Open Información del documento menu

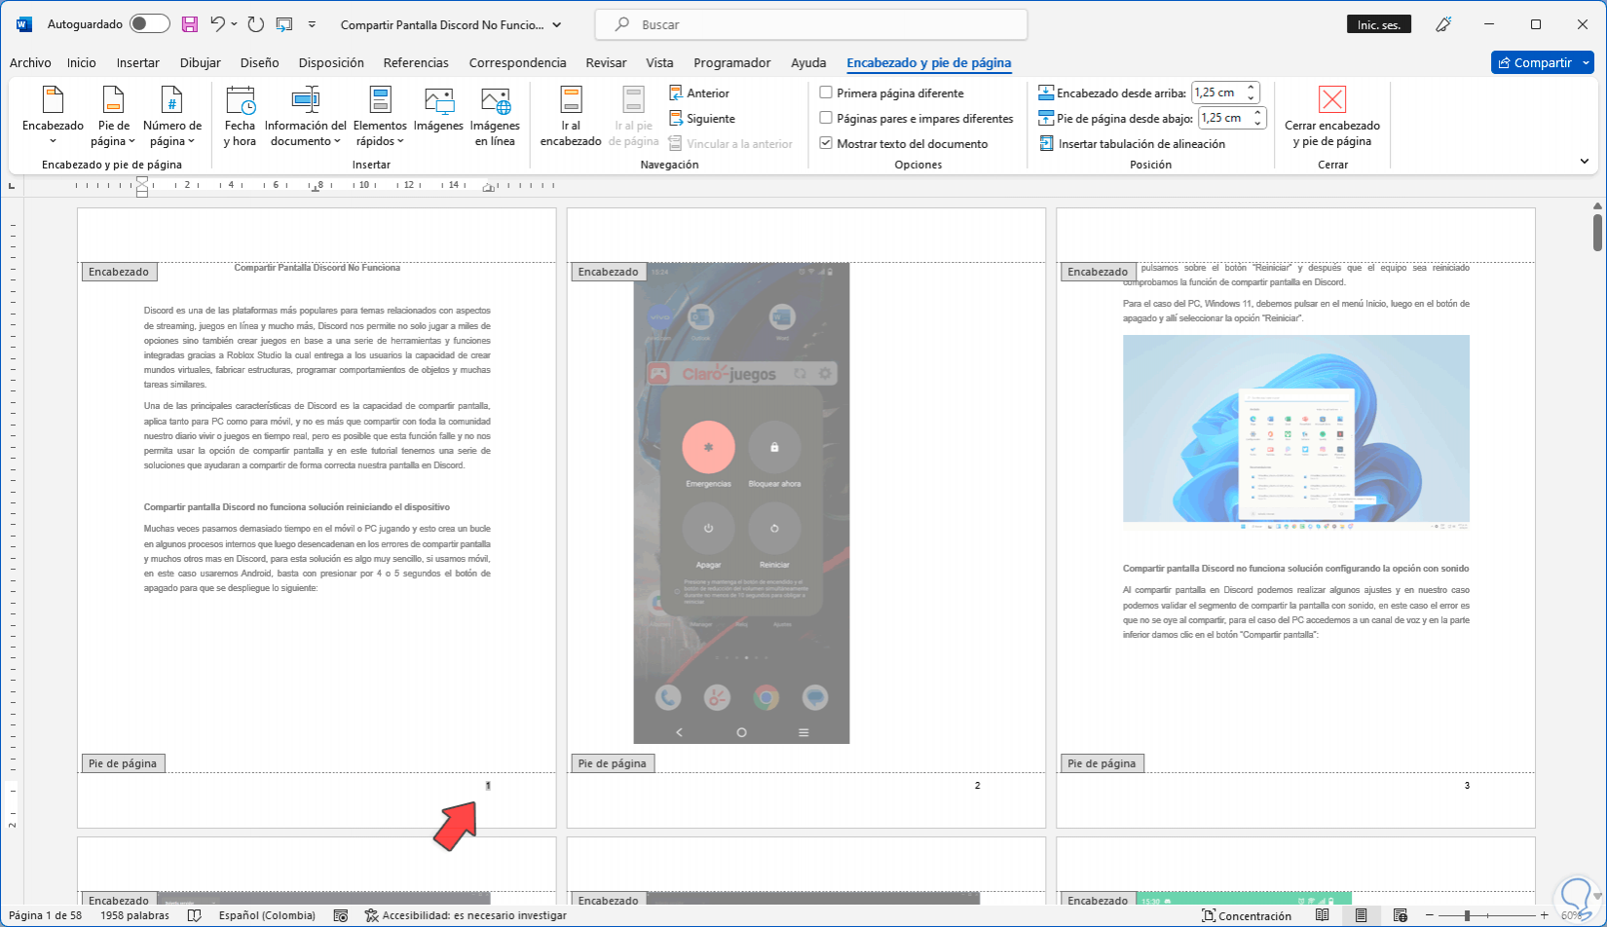(306, 116)
